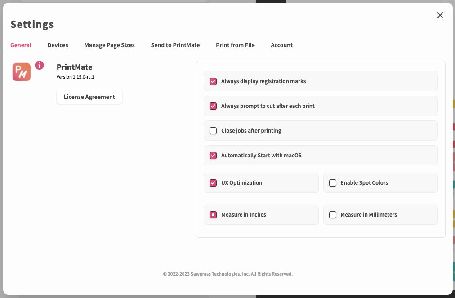Switch to the General tab
Screen dimensions: 455x298
21,45
